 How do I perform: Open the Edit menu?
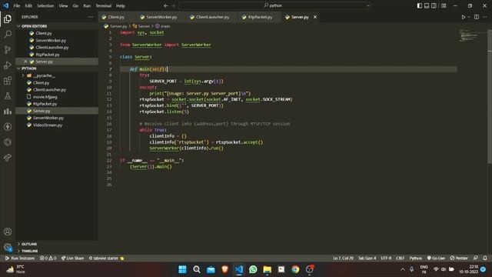point(28,5)
